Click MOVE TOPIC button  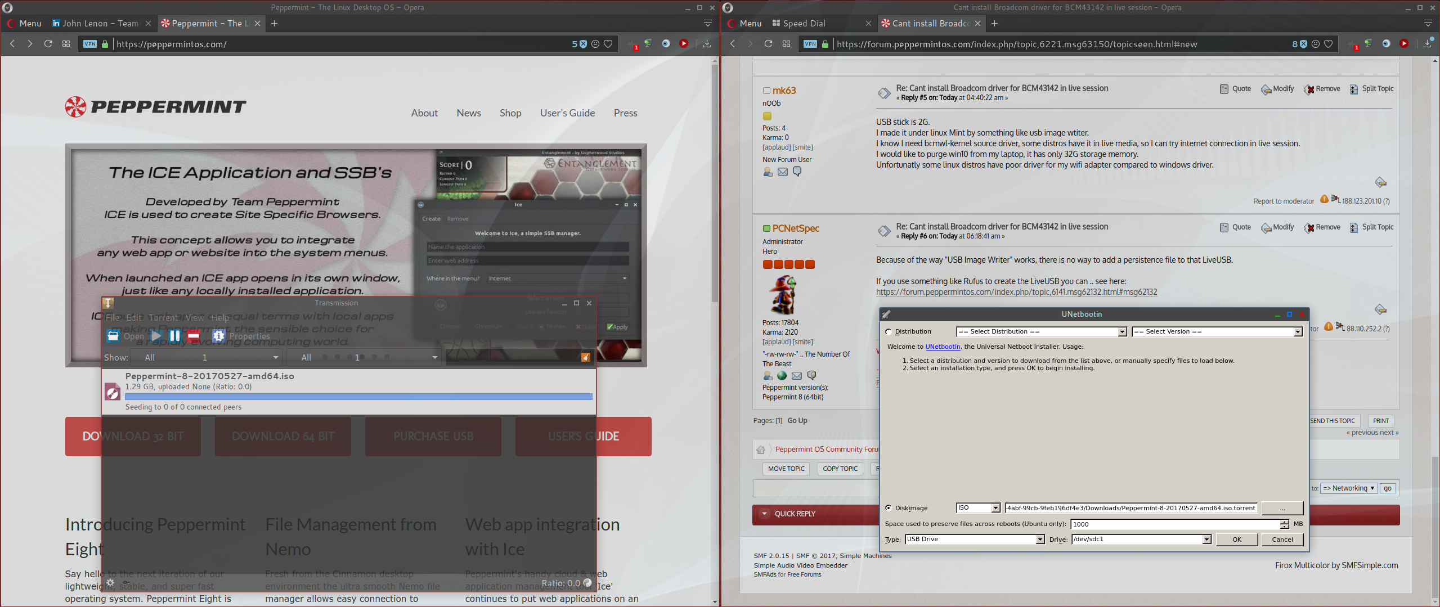coord(786,469)
